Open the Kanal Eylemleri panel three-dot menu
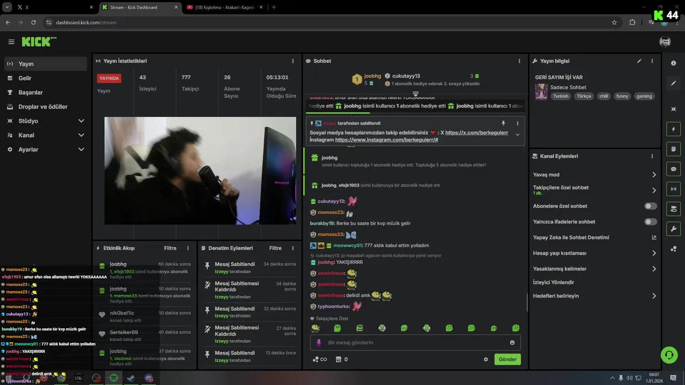This screenshot has height=385, width=685. pyautogui.click(x=652, y=156)
